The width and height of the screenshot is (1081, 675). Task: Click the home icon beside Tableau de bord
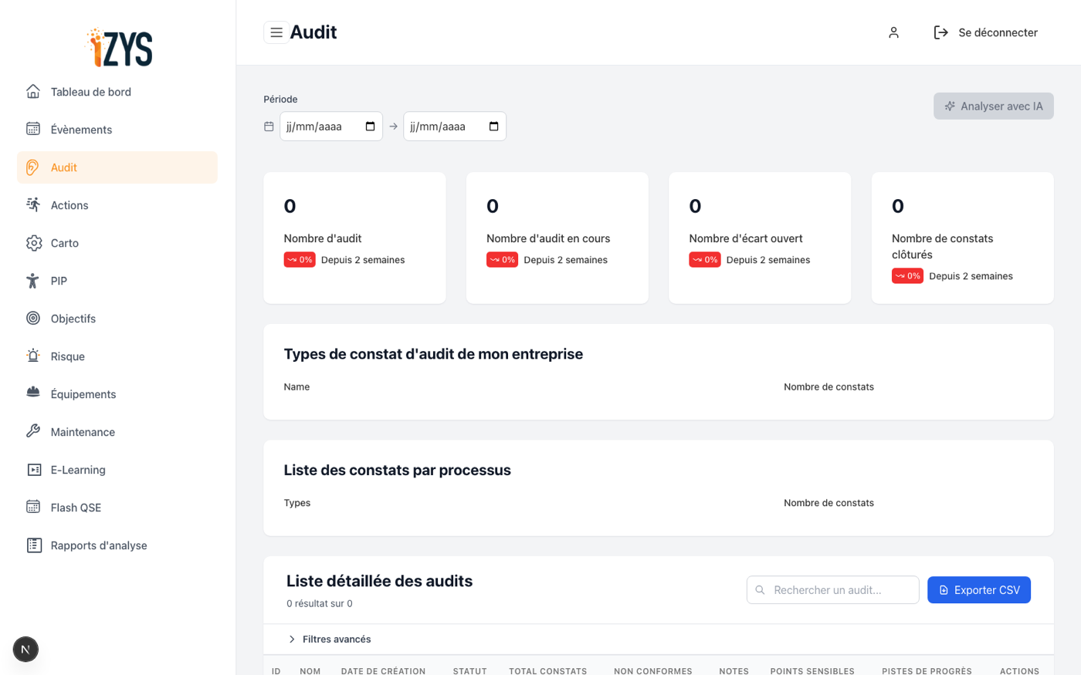point(33,92)
